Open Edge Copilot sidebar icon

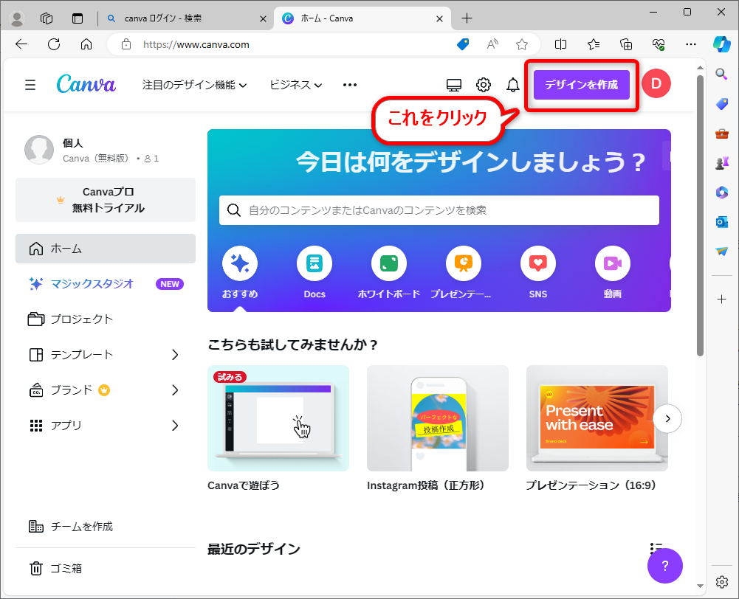tap(721, 44)
